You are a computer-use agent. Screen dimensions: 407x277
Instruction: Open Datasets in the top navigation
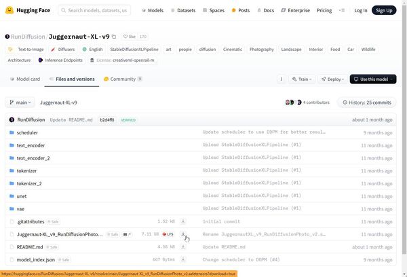[183, 10]
